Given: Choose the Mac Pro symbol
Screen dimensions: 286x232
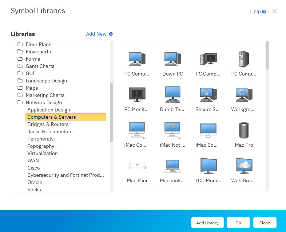Looking at the screenshot, I should pyautogui.click(x=244, y=130).
